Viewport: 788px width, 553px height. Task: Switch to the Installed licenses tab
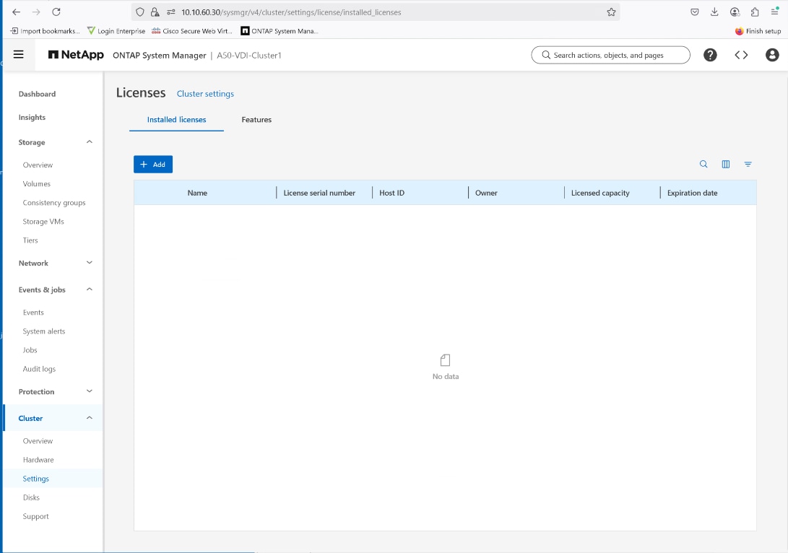pos(176,120)
